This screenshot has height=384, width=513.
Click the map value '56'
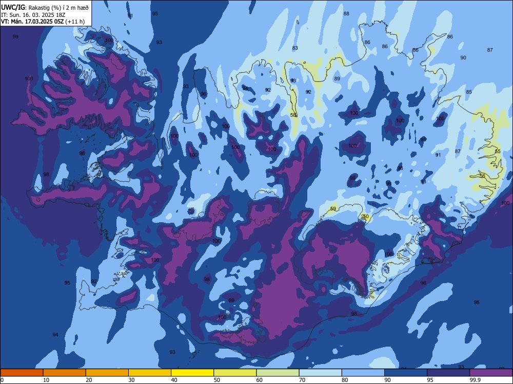(482, 176)
